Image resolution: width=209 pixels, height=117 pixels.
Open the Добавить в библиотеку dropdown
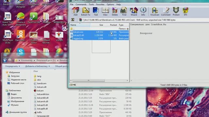click(38, 66)
